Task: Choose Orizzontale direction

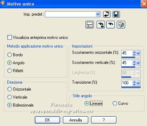Action: pyautogui.click(x=9, y=89)
